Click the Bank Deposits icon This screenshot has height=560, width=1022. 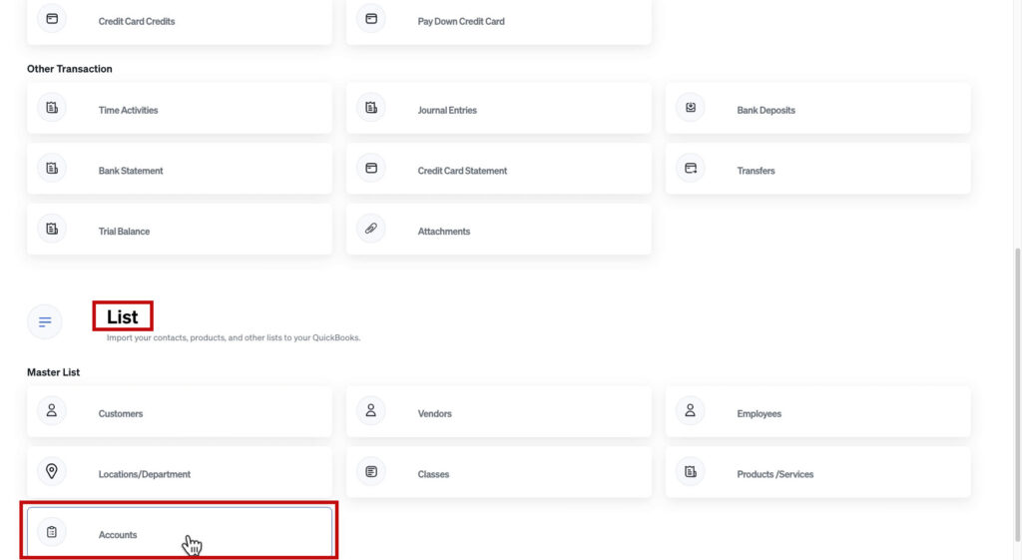pos(691,108)
